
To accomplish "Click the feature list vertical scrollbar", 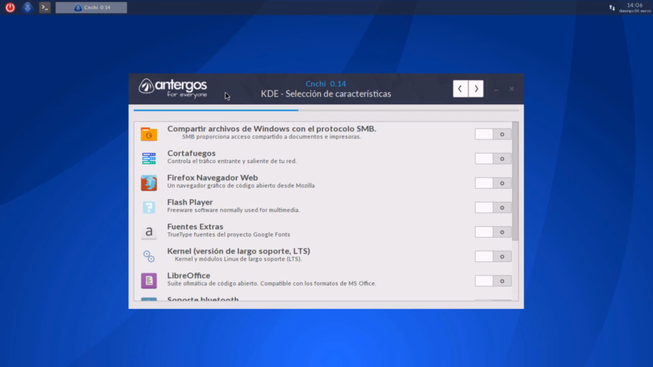I will (x=515, y=182).
